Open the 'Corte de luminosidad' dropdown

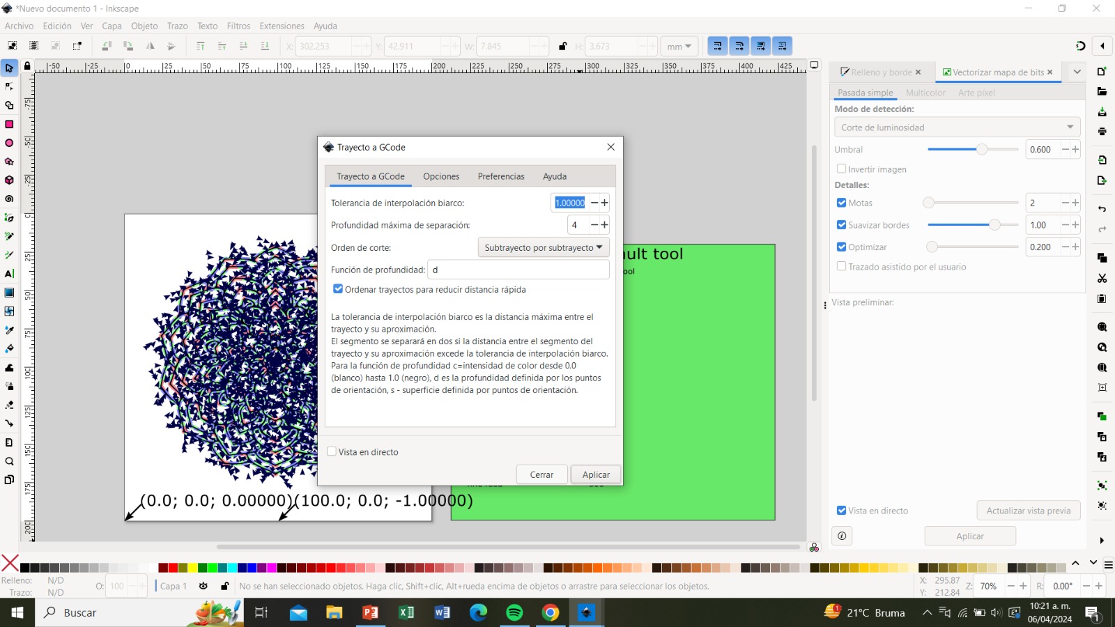coord(957,127)
